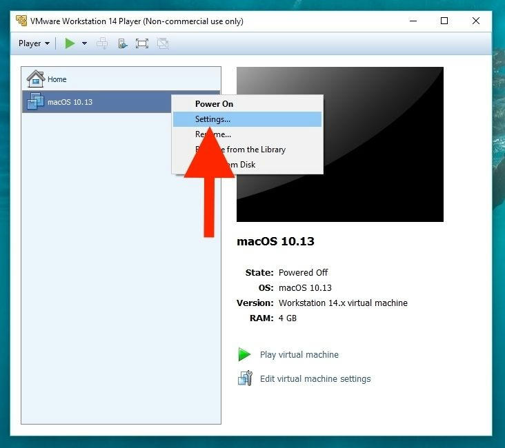
Task: Select Remove from the Library menu entry
Action: pyautogui.click(x=262, y=150)
